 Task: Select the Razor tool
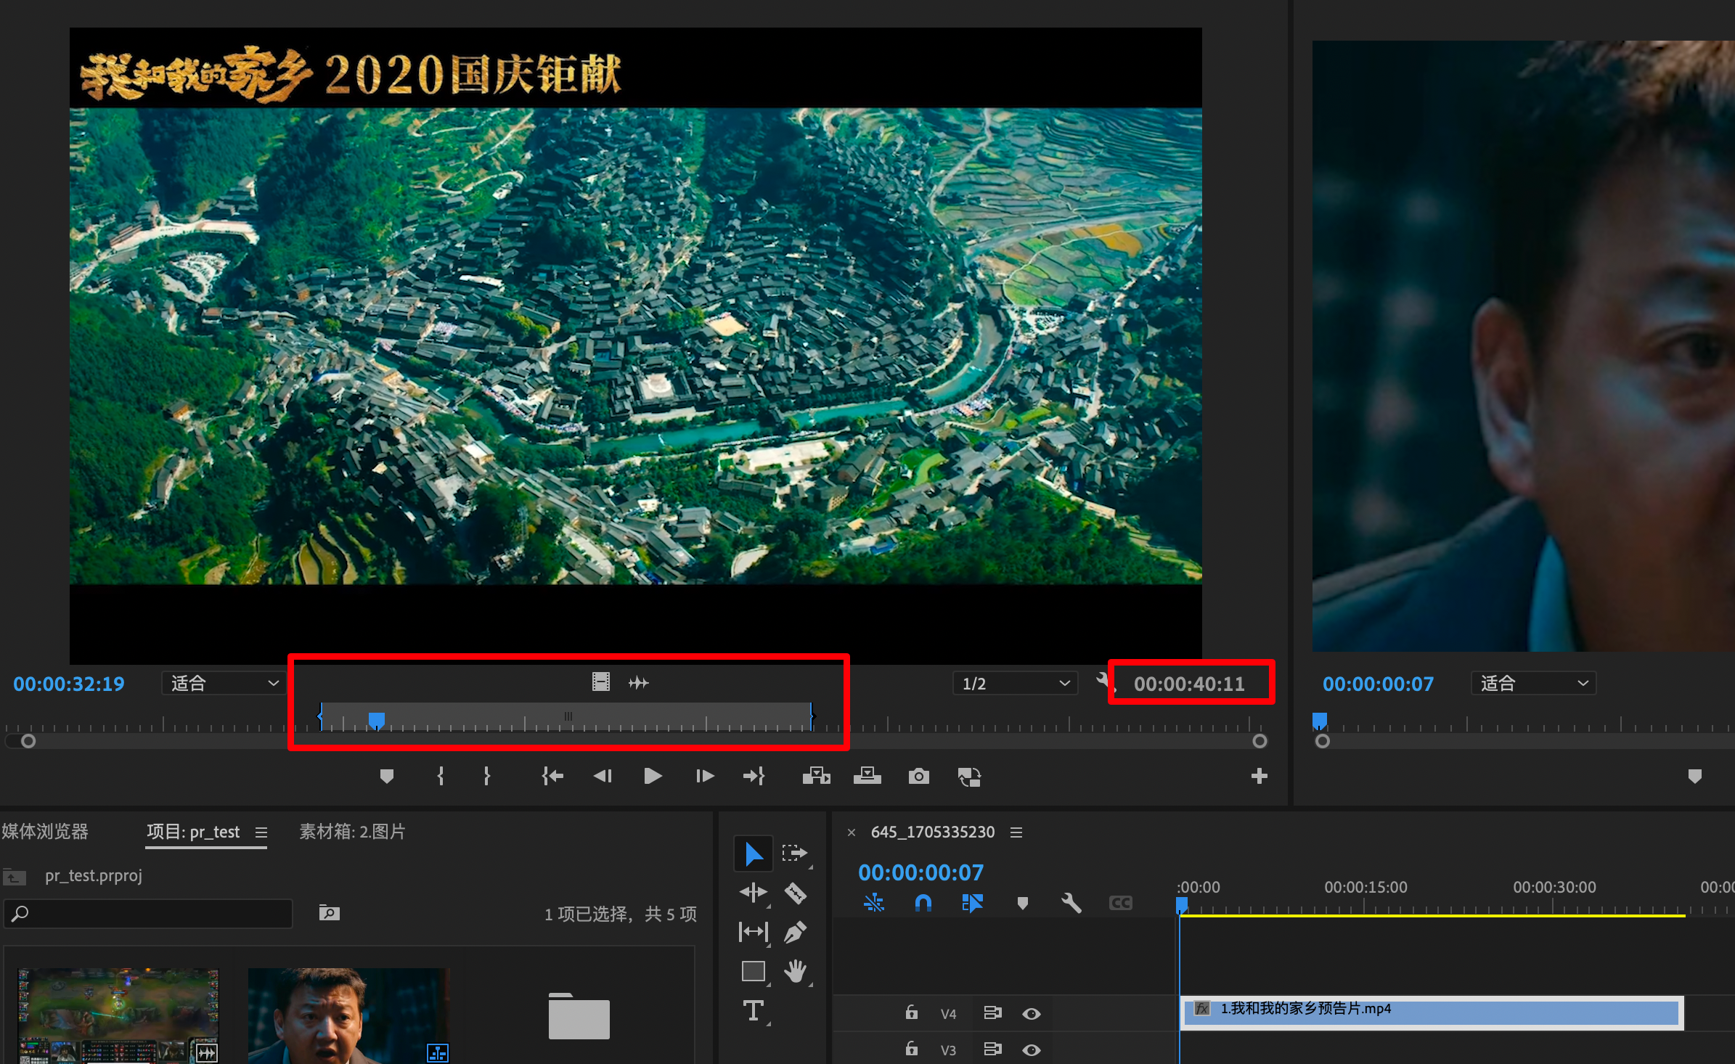click(x=796, y=893)
